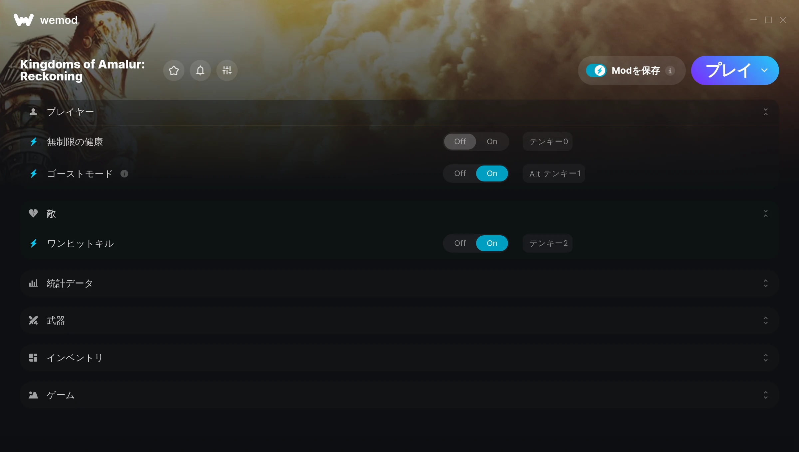The height and width of the screenshot is (452, 799).
Task: Turn On the 無制限の健康 cheat
Action: (492, 142)
